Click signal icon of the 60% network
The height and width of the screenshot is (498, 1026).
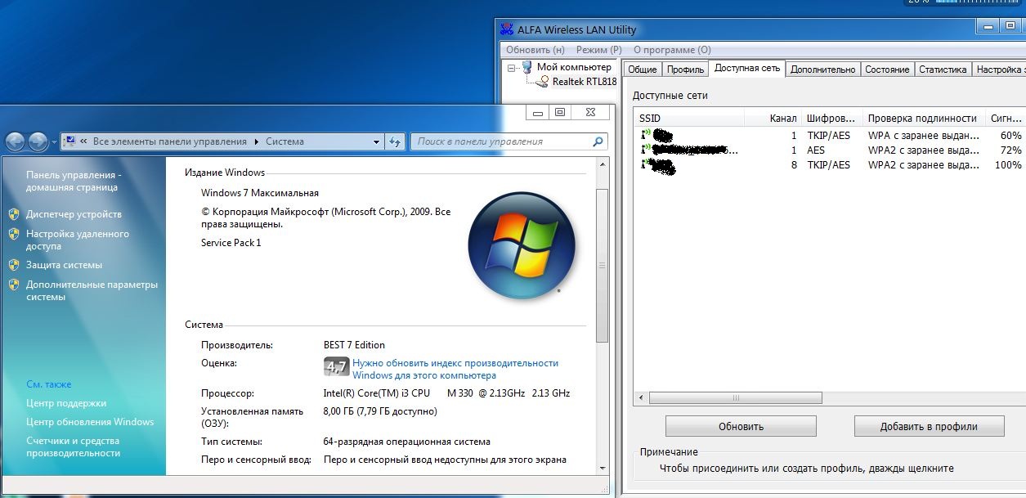pos(646,134)
